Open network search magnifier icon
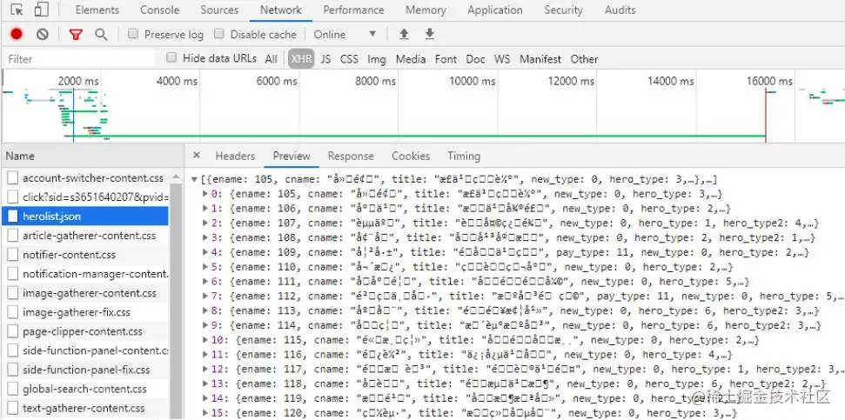 click(101, 35)
